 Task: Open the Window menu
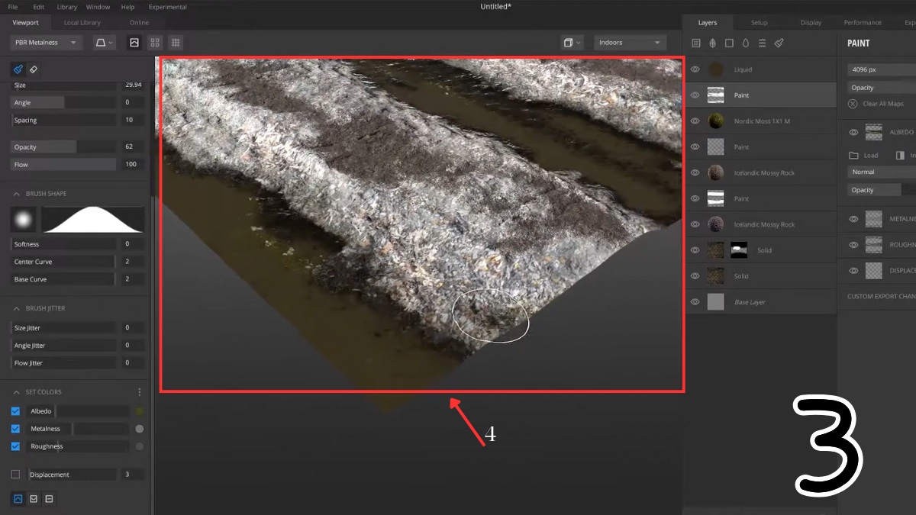coord(98,7)
